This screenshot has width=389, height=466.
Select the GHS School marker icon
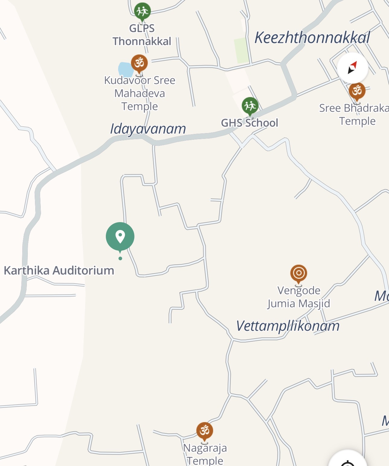(250, 106)
